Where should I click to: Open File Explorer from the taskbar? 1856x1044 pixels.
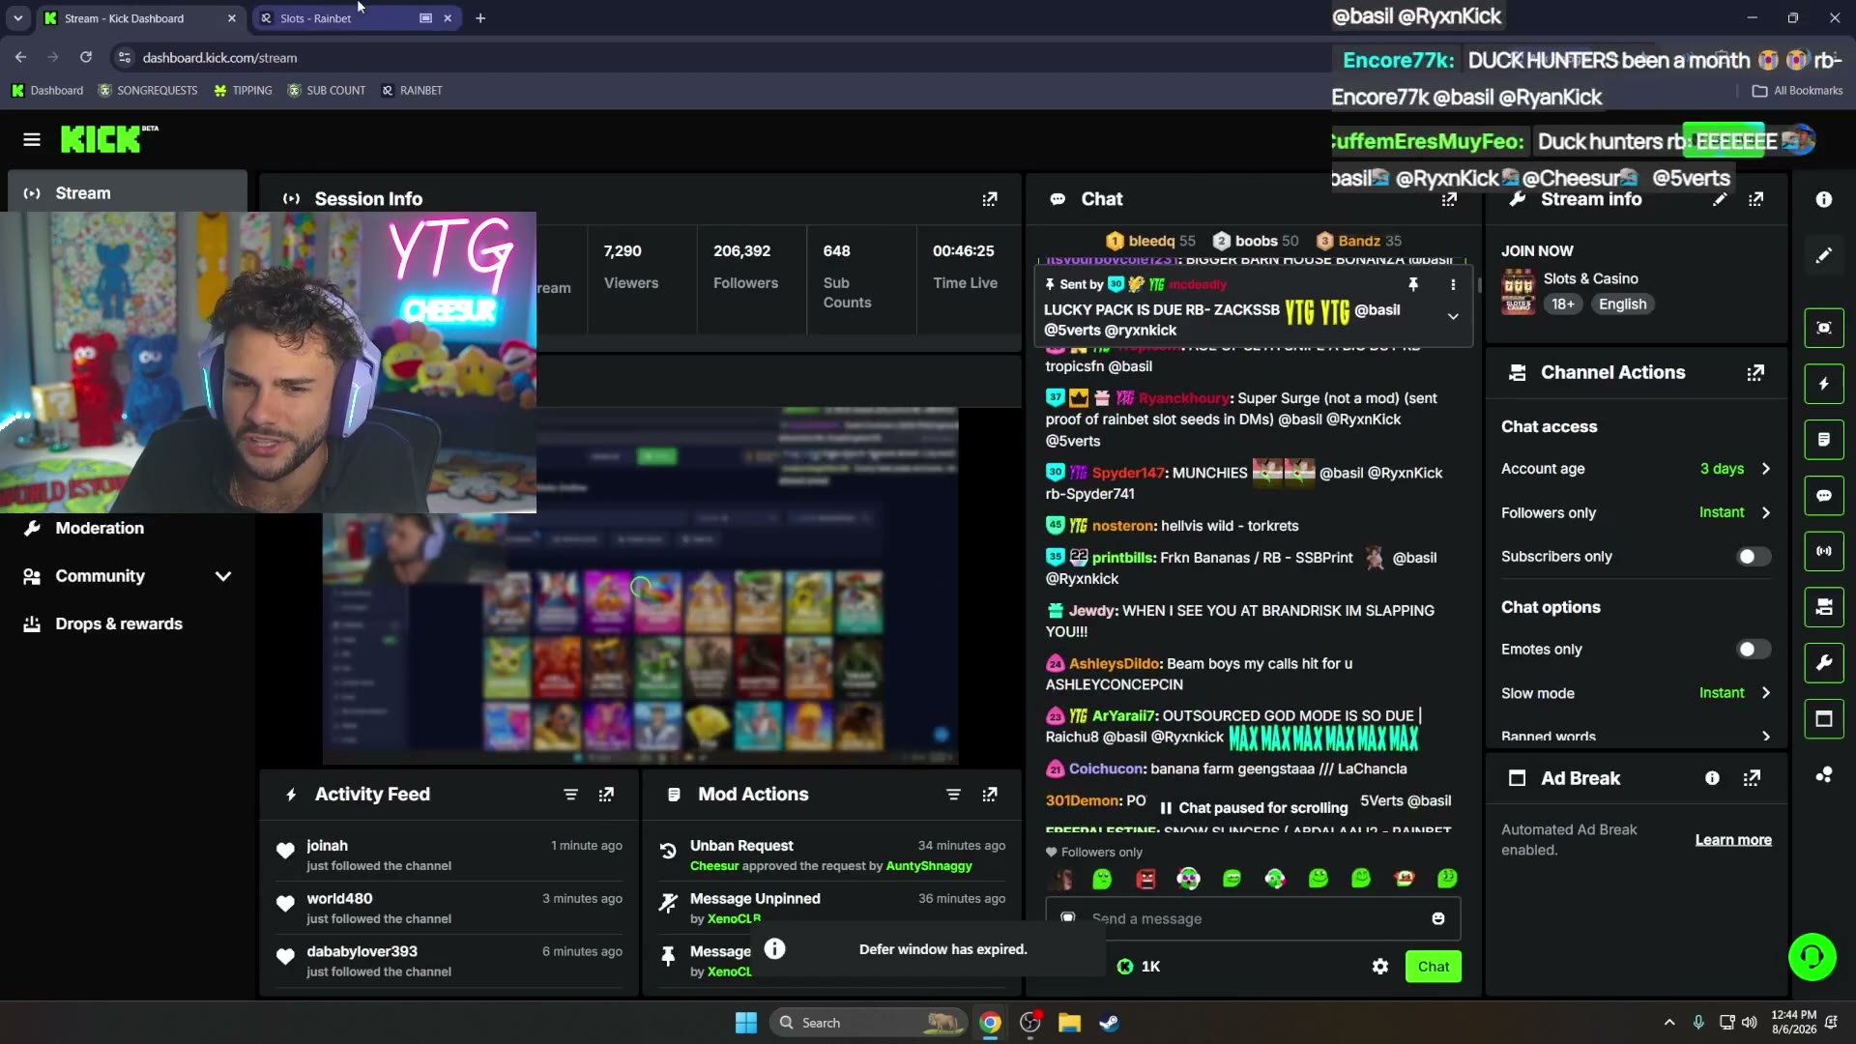1069,1023
